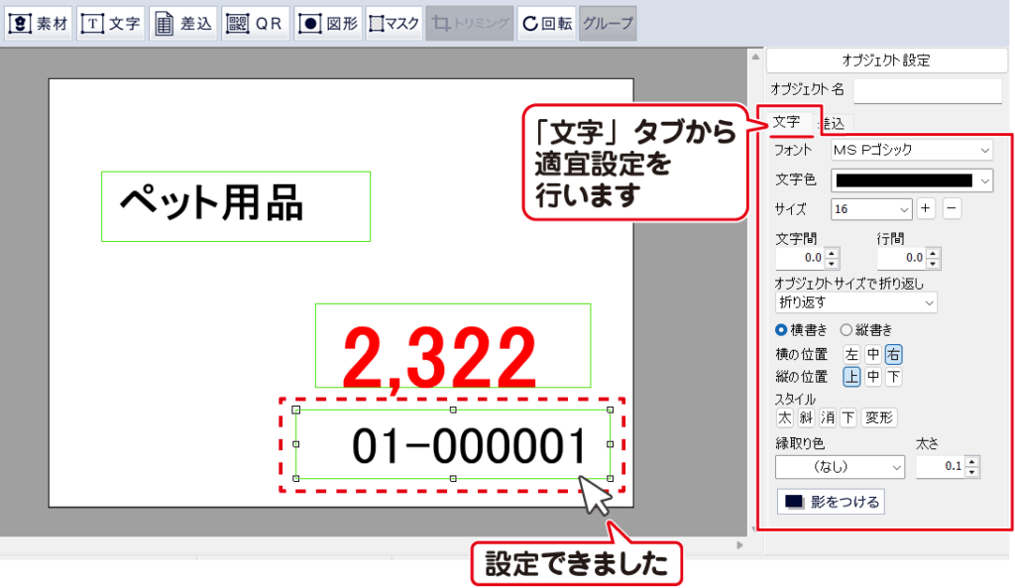Choose the マスク mask tool
1015x588 pixels.
[x=395, y=24]
